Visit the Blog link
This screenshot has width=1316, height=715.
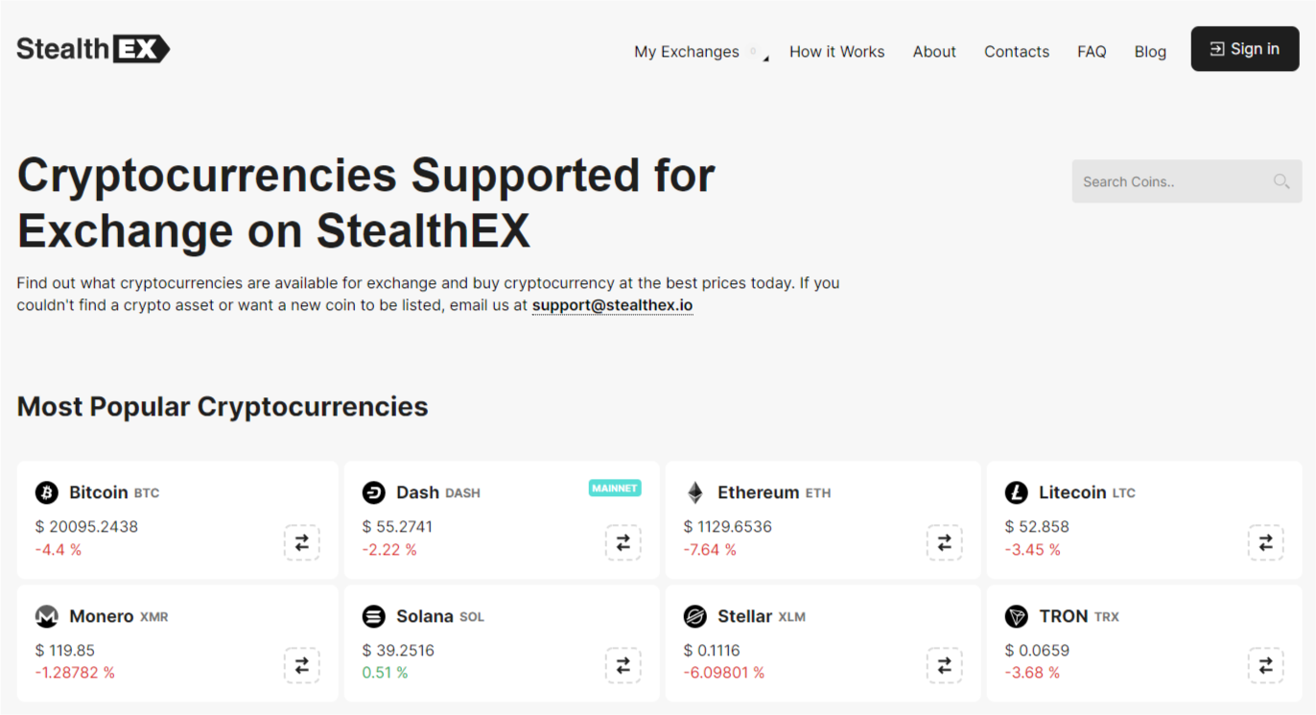click(1150, 52)
